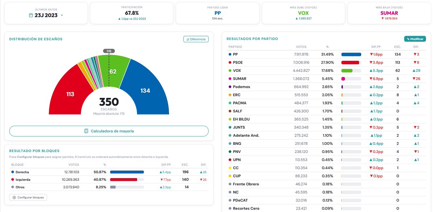Click the Partido Líder PP card
The image size is (435, 212).
(217, 13)
